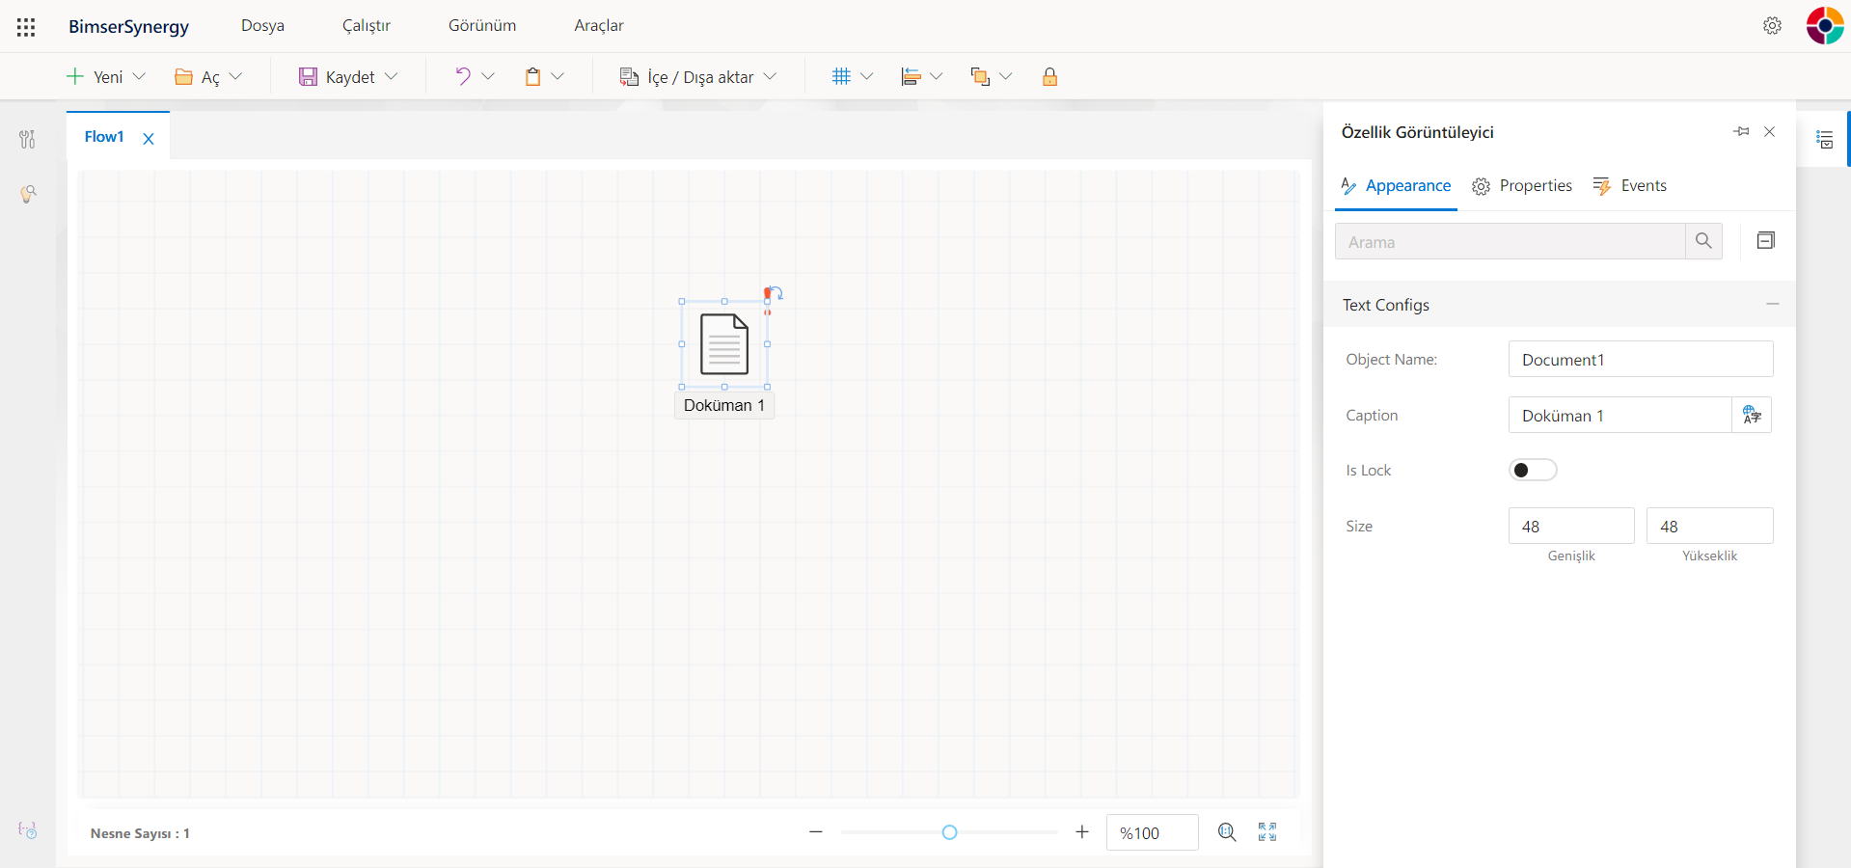The height and width of the screenshot is (868, 1851).
Task: Click the Kaydet button
Action: pyautogui.click(x=337, y=77)
